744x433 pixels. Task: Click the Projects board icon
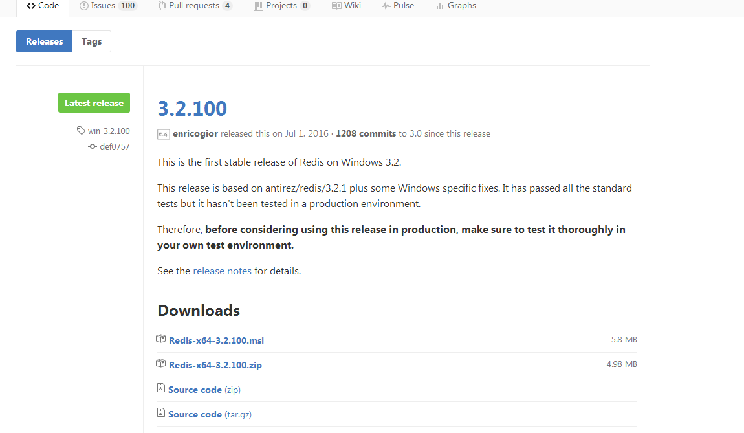(x=258, y=6)
